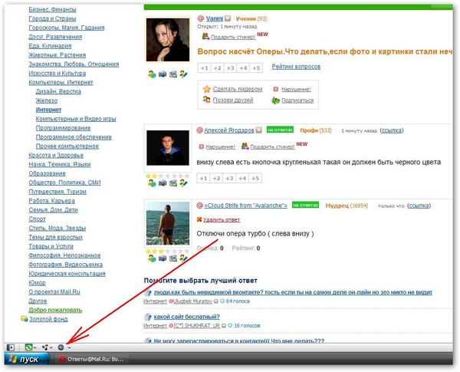Click Сделать лидером link
This screenshot has height=372, width=460.
click(238, 89)
